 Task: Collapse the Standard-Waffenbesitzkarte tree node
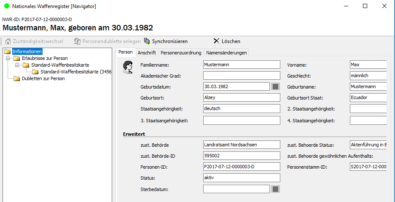(17, 65)
